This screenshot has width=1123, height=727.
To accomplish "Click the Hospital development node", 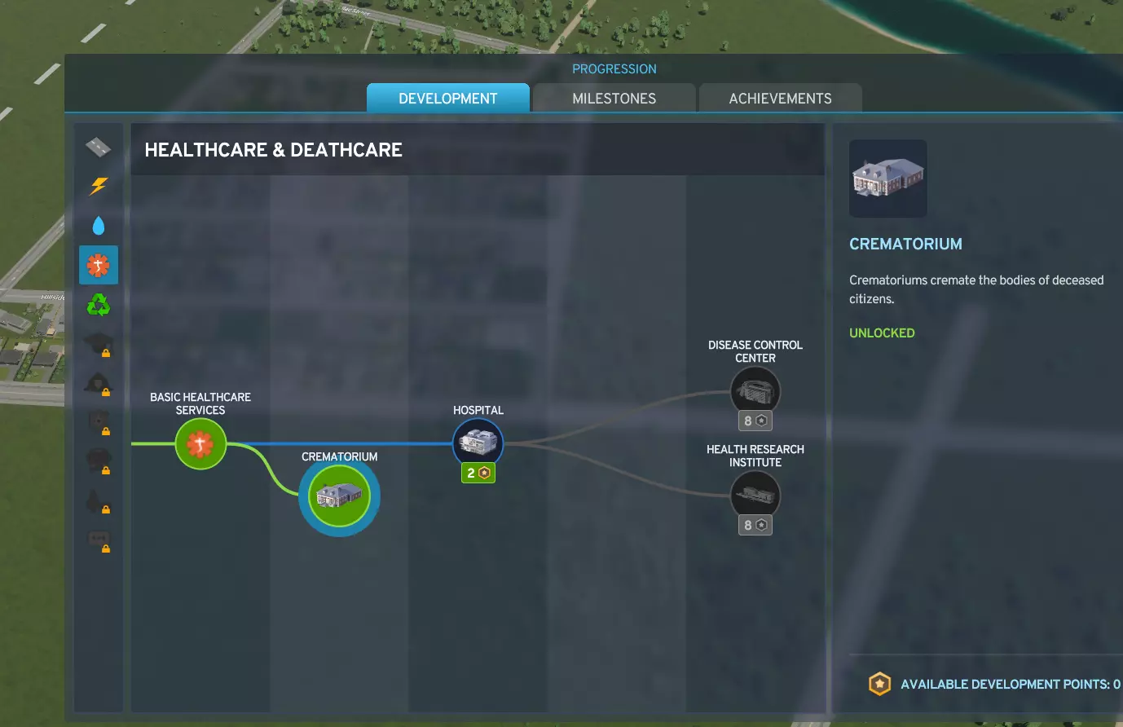I will pos(478,443).
